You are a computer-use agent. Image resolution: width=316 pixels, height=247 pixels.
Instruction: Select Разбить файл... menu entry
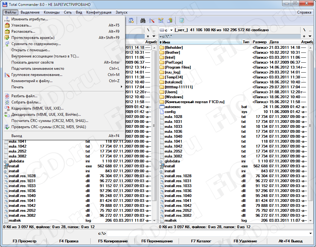pyautogui.click(x=64, y=96)
